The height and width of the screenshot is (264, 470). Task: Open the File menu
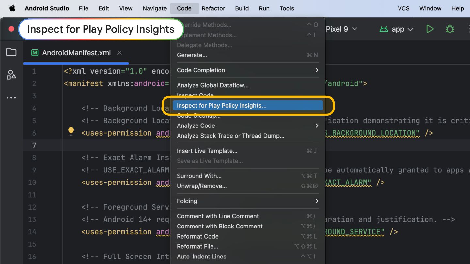tap(84, 8)
